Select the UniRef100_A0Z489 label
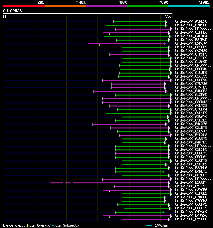This screenshot has height=228, width=213. [x=191, y=51]
